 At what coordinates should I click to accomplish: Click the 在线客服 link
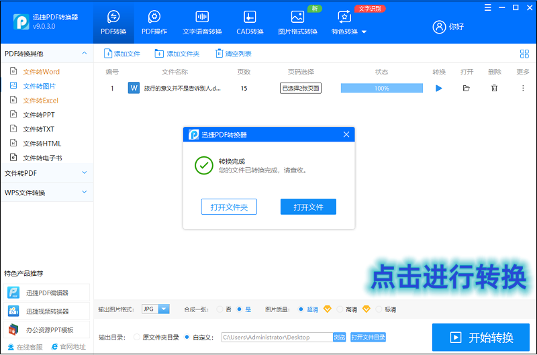(26, 347)
